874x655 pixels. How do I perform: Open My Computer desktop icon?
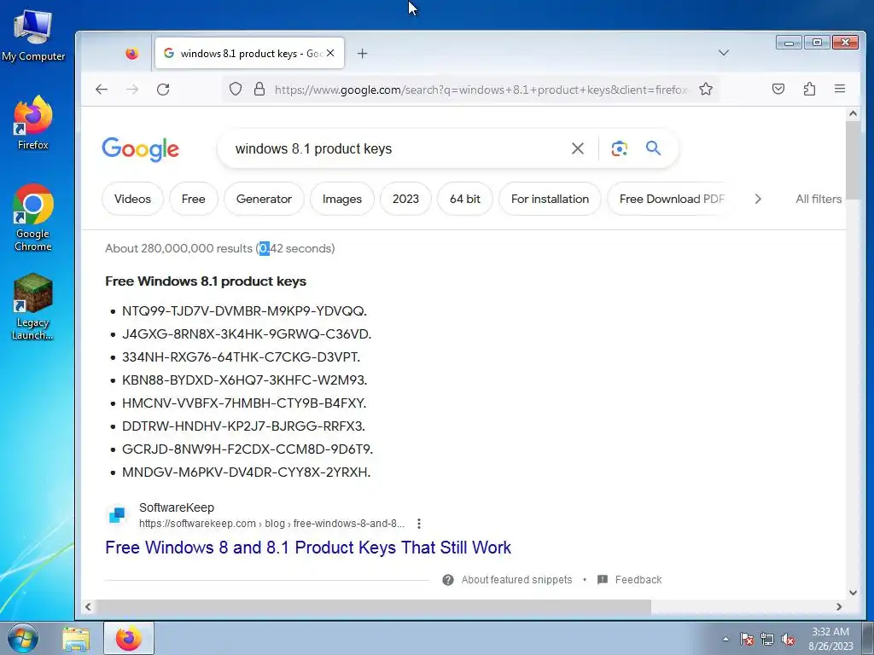tap(33, 36)
